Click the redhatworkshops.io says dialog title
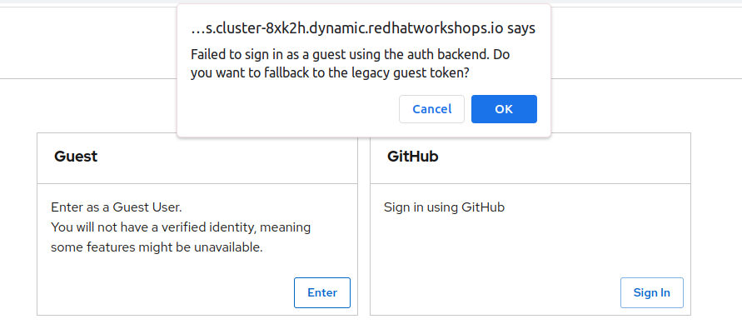Screen dimensions: 742x329 pos(363,28)
